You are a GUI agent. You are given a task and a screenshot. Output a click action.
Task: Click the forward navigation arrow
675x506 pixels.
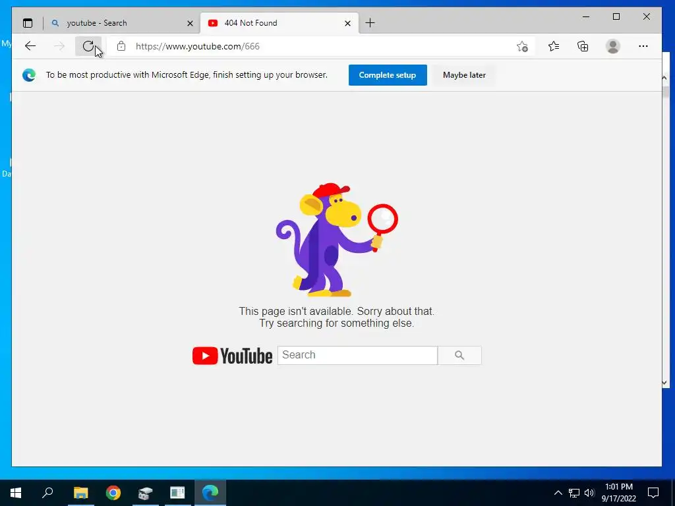(59, 46)
